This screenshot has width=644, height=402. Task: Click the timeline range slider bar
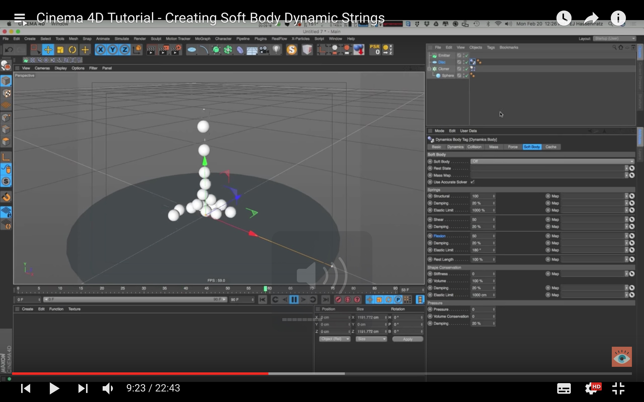click(x=135, y=300)
